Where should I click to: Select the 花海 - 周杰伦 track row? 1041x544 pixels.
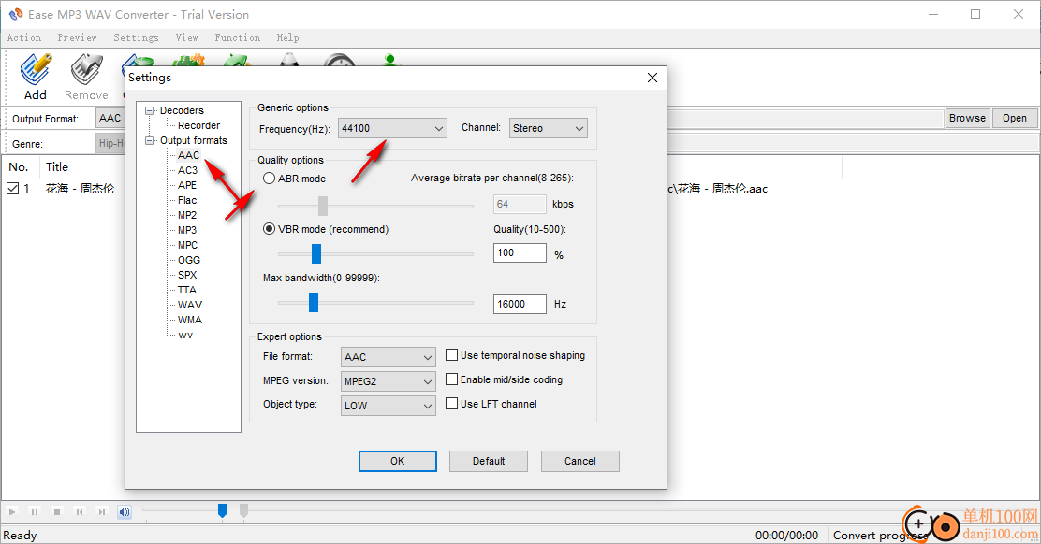[80, 189]
